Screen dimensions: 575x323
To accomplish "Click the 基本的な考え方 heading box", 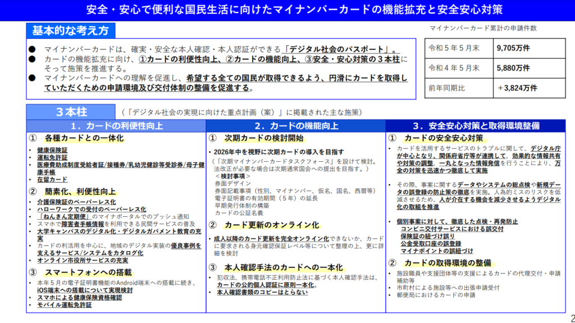I will (71, 30).
